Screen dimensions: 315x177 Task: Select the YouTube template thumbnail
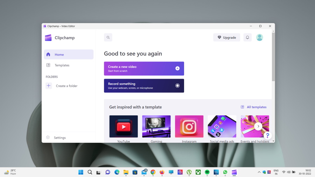pyautogui.click(x=124, y=126)
